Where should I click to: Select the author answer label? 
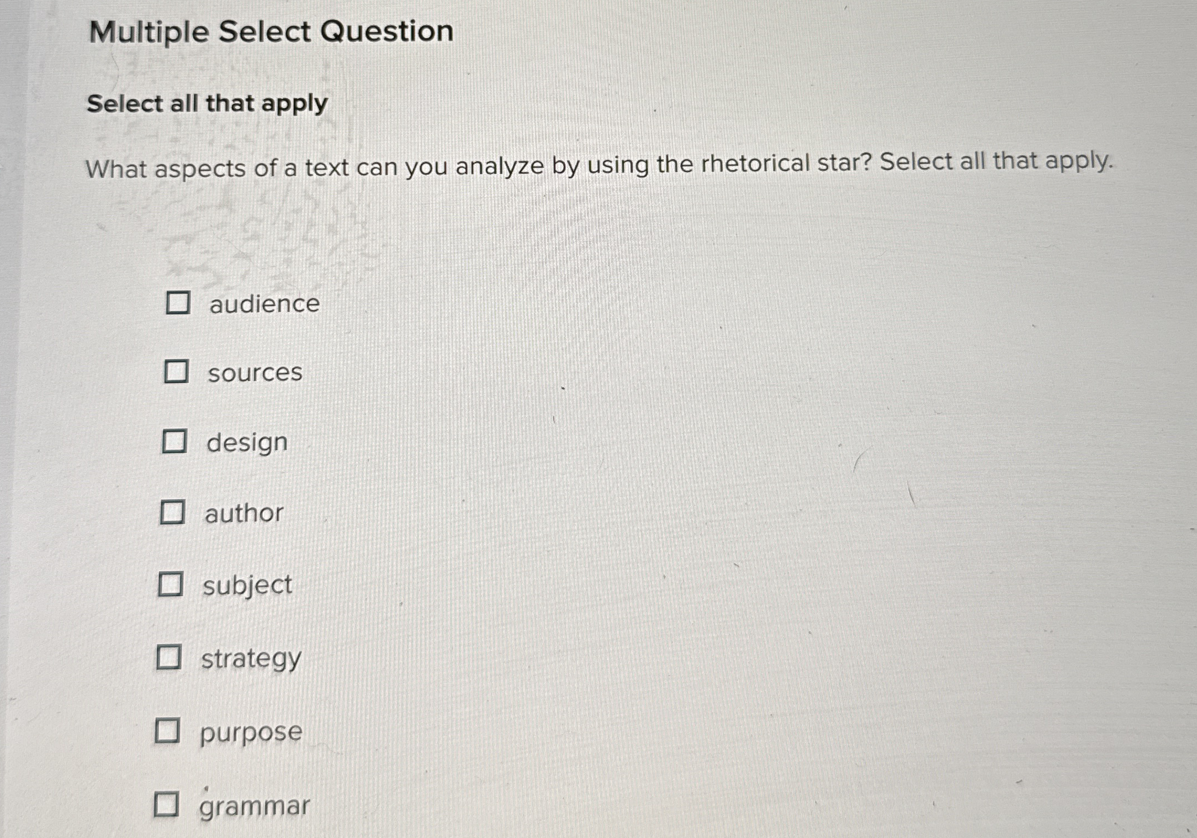[x=243, y=514]
